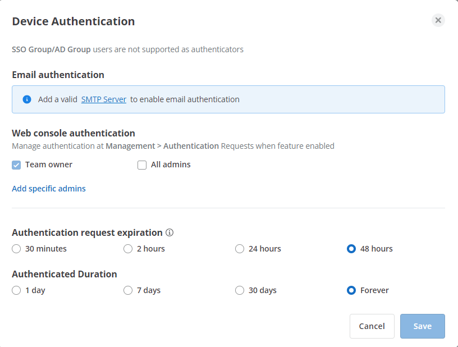Screen dimensions: 458x347
Task: Click the Device Authentication title
Action: pos(74,21)
